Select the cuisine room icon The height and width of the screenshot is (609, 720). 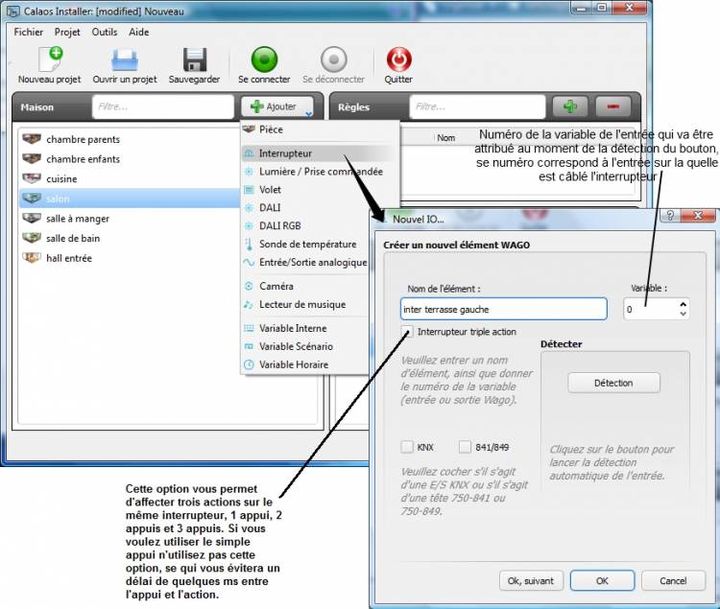coord(32,178)
